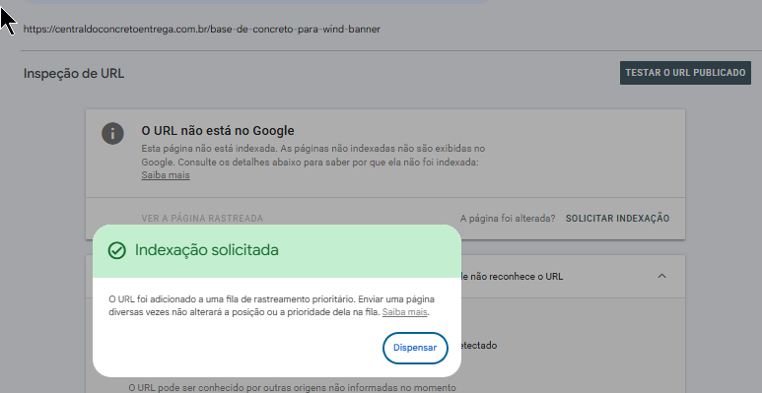The image size is (762, 393).
Task: Click TESTAR O URL PUBLICADO button
Action: pyautogui.click(x=685, y=73)
